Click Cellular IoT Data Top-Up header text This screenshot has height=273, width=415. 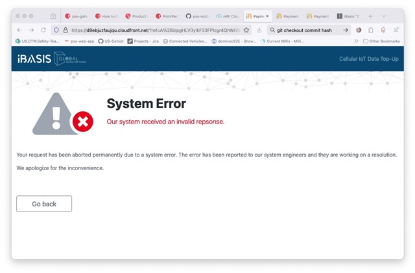(x=369, y=59)
